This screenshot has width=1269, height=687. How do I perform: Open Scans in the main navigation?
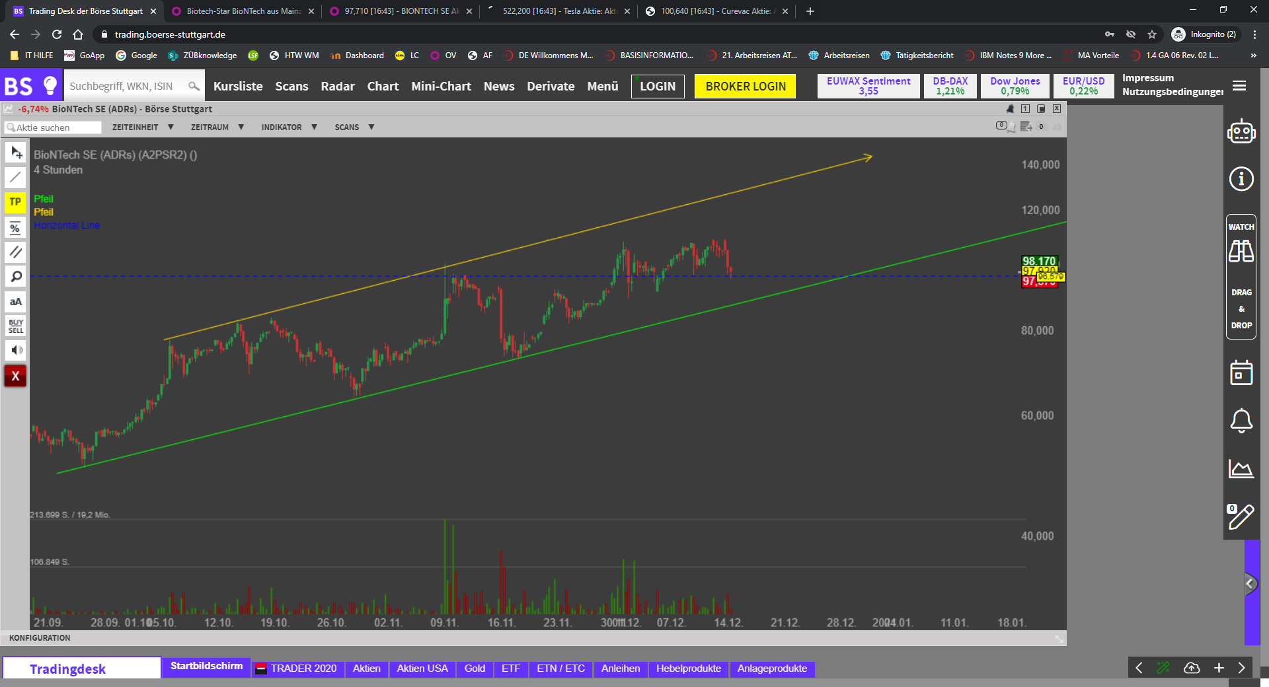(291, 86)
